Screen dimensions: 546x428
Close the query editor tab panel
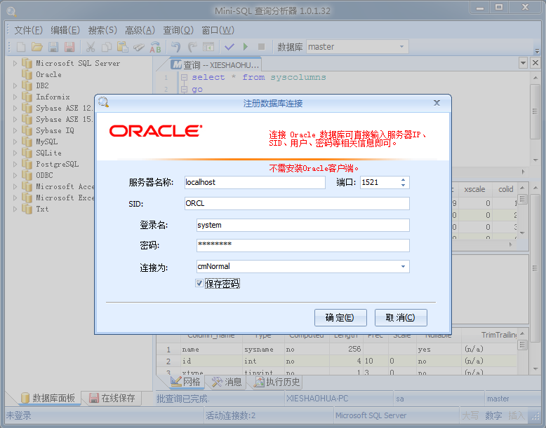coord(535,63)
